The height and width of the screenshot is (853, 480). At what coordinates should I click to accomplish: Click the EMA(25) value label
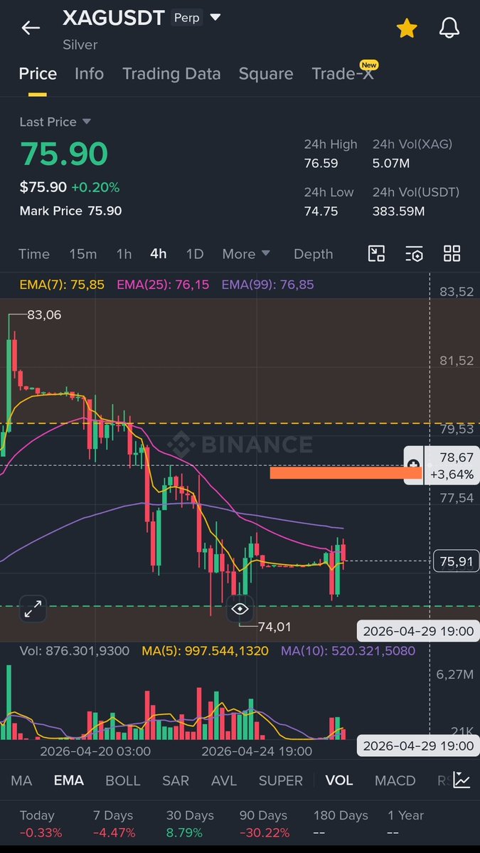pyautogui.click(x=163, y=285)
